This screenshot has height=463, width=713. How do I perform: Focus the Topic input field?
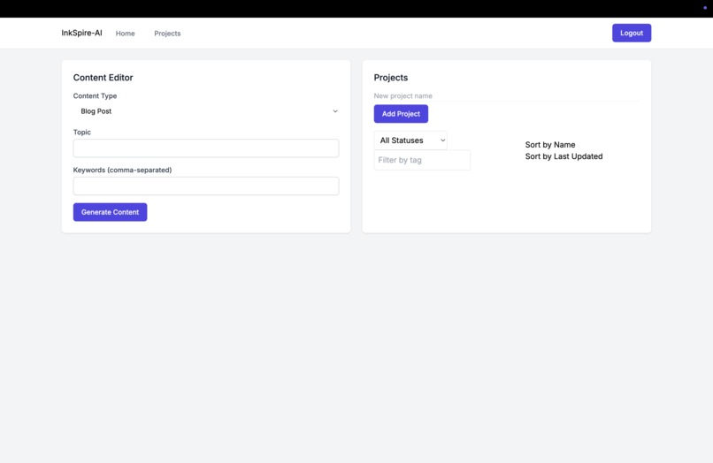pyautogui.click(x=206, y=148)
